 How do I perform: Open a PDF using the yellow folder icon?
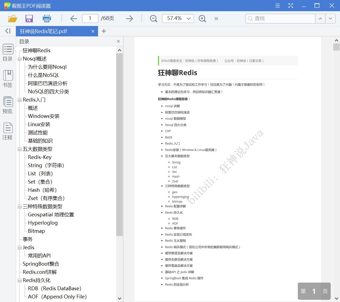pyautogui.click(x=12, y=18)
